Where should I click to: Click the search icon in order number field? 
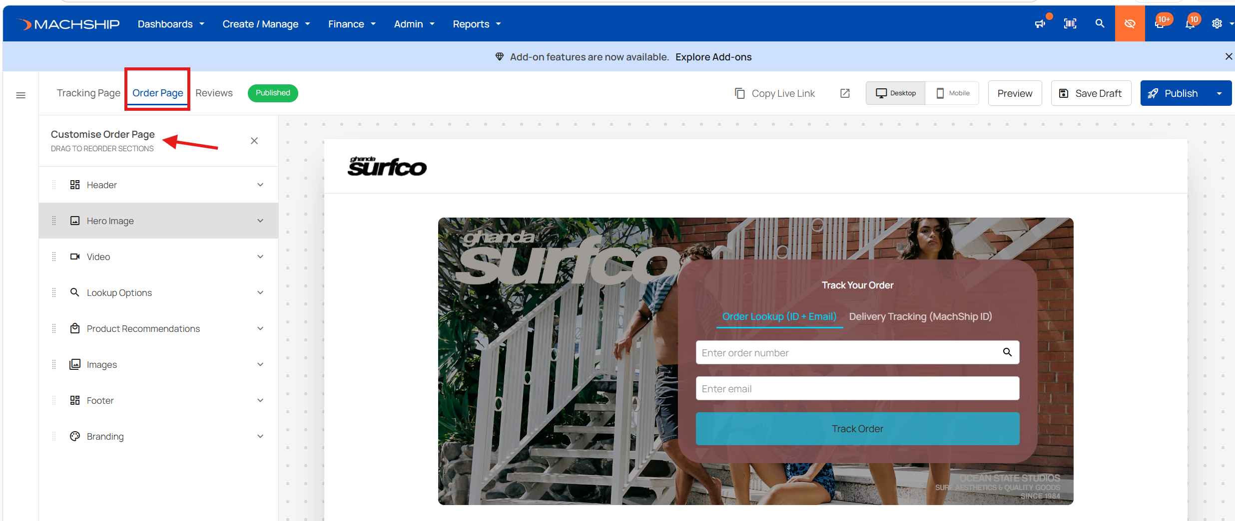pos(1007,352)
